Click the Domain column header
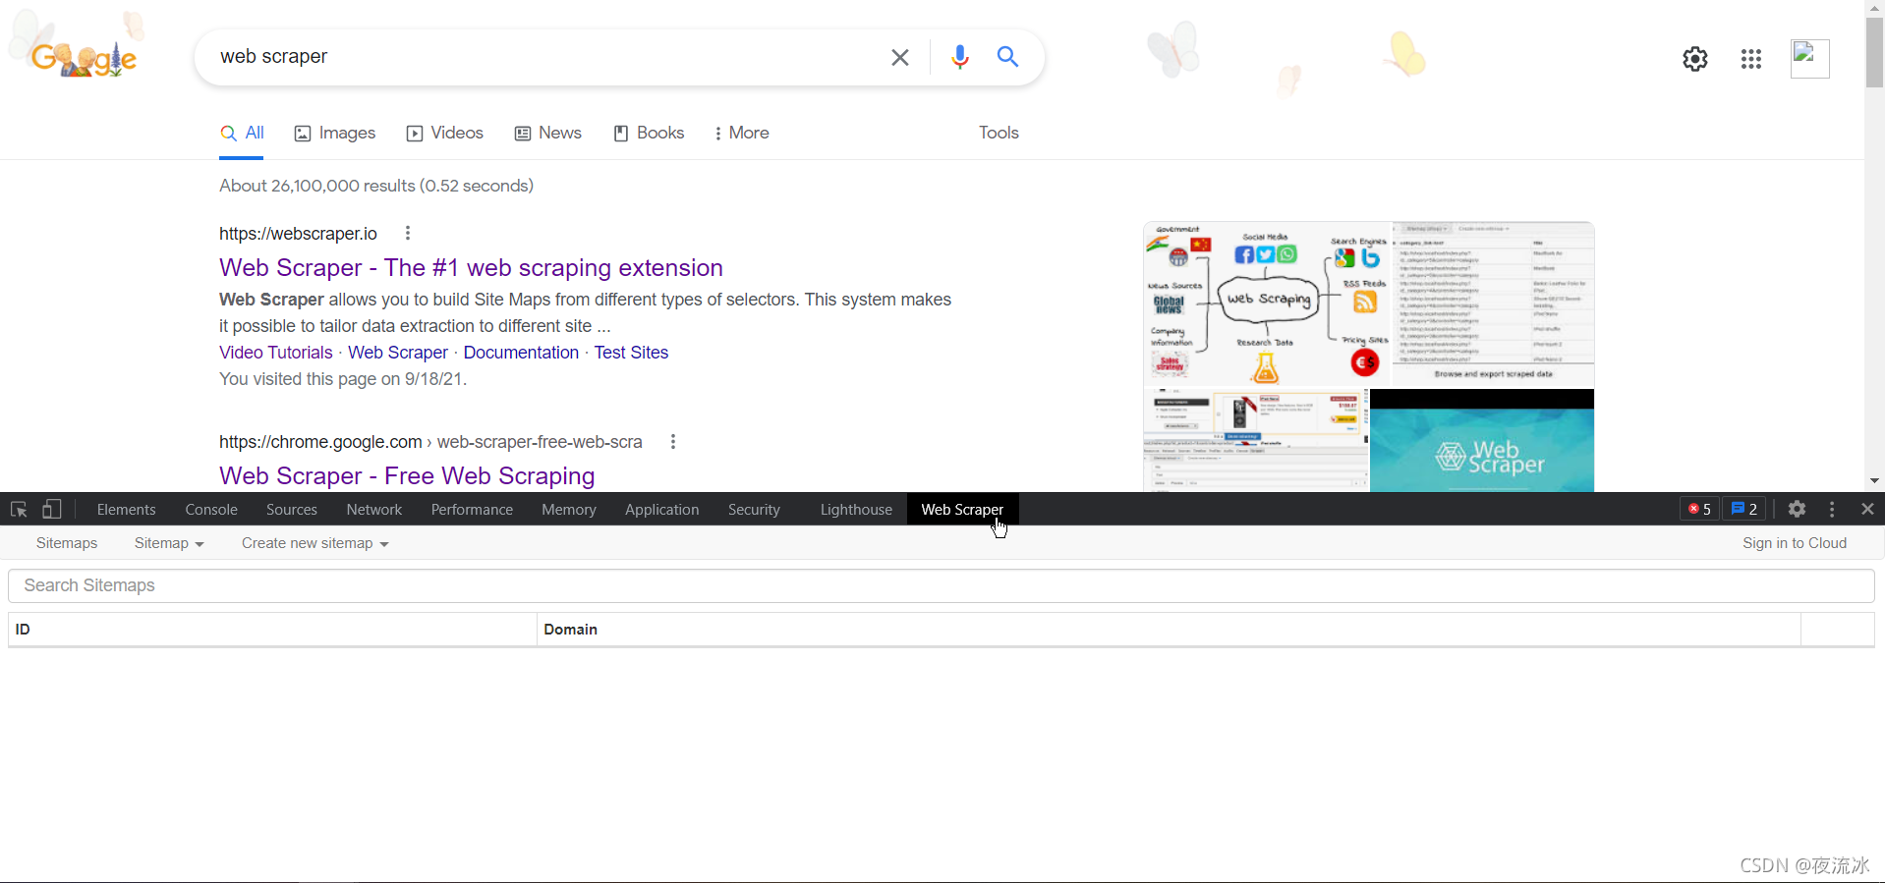 pyautogui.click(x=1169, y=630)
